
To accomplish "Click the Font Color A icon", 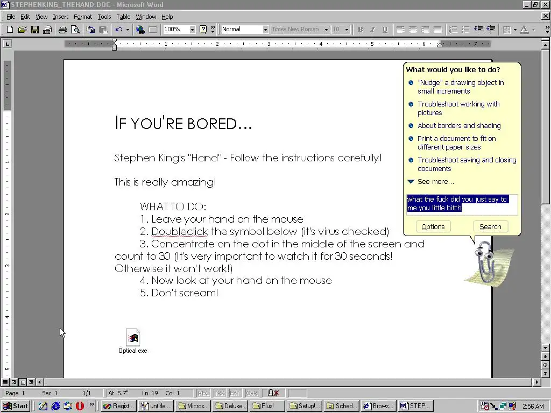I will click(x=524, y=30).
